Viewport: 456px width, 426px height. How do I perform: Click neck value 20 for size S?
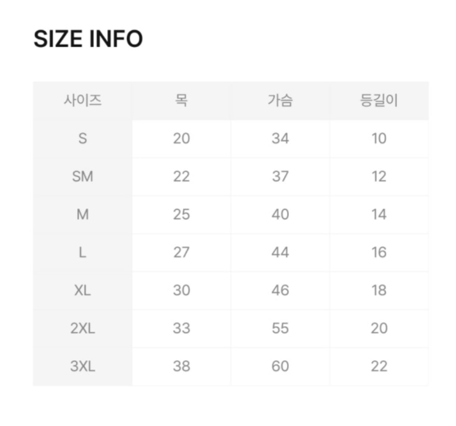(181, 139)
